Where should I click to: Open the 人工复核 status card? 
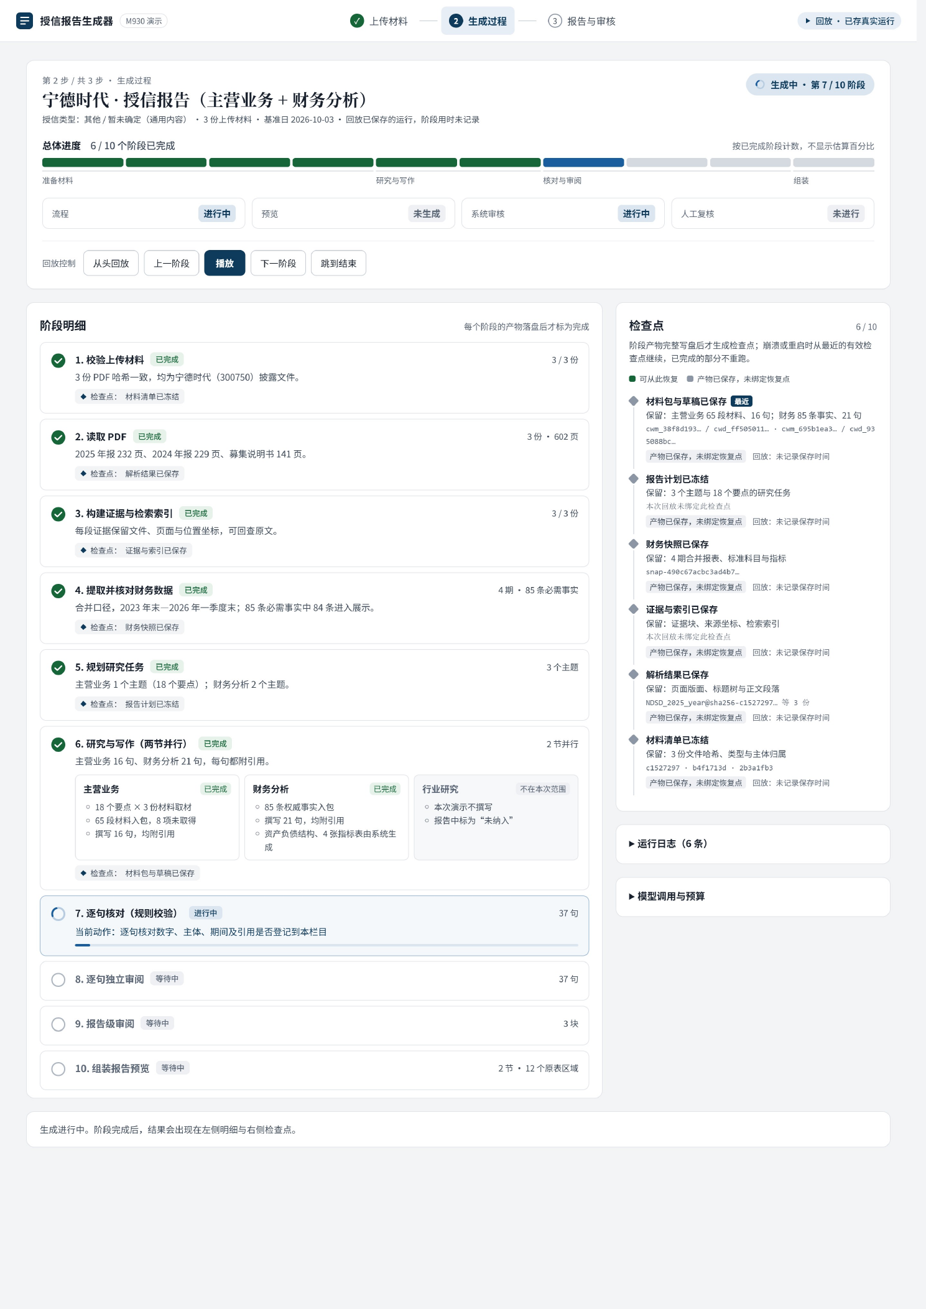click(772, 214)
